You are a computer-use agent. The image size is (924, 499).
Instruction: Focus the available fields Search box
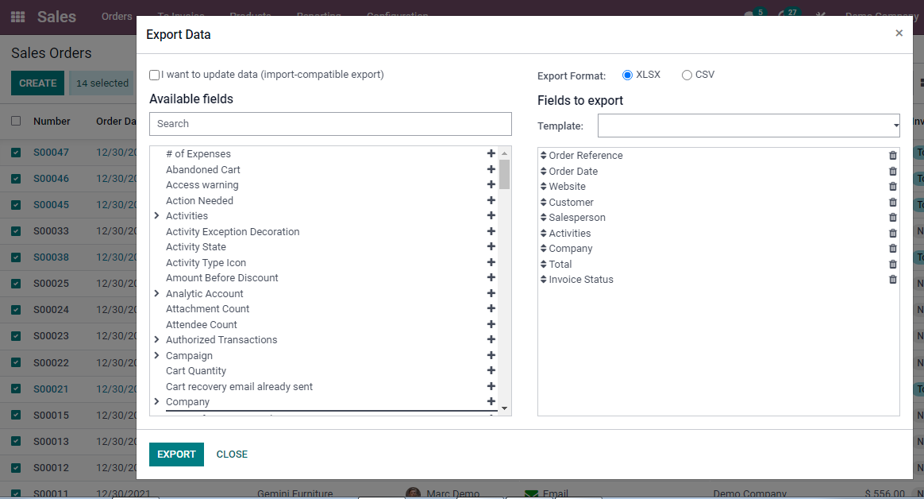330,124
